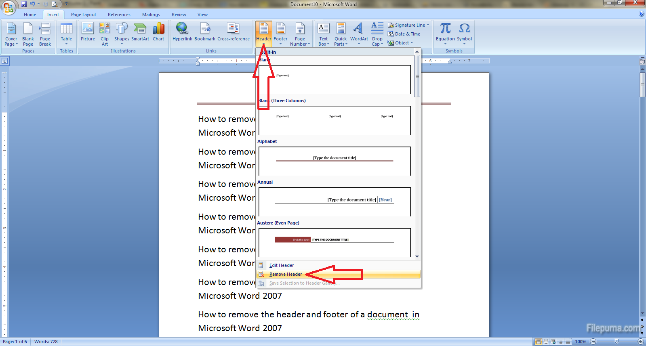Insert a Picture from file
646x346 pixels.
88,32
